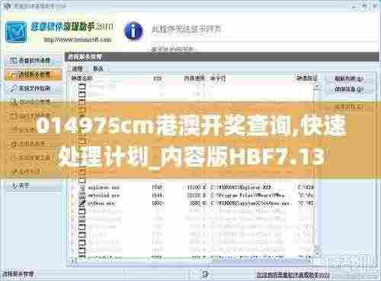The height and width of the screenshot is (281, 381).
Task: Switch to the 进程 tab
Action: [x=77, y=69]
